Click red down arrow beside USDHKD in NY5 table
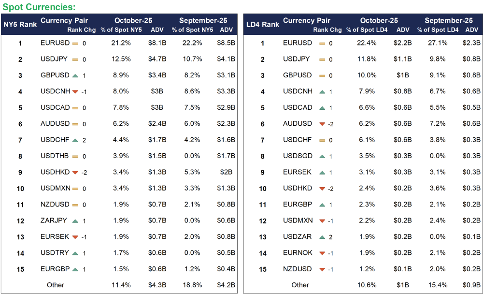 click(75, 173)
